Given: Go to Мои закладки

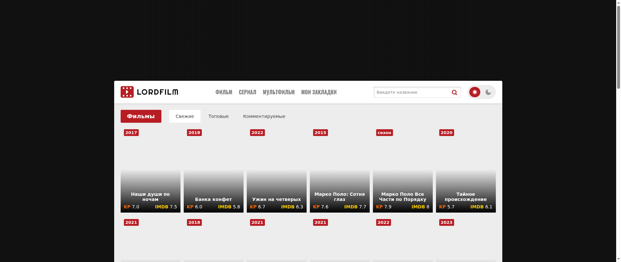Looking at the screenshot, I should coord(319,92).
